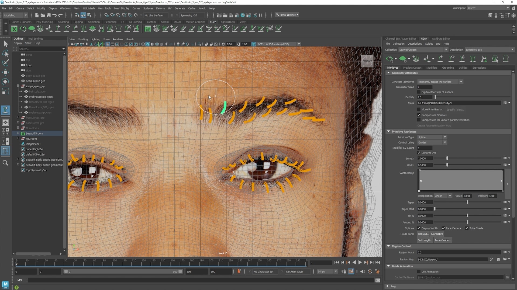Select the Add Guide tool in the XGen shelf
The width and height of the screenshot is (517, 290).
point(57,28)
